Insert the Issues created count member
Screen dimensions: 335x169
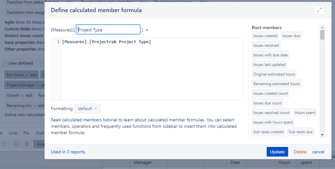pos(271,93)
